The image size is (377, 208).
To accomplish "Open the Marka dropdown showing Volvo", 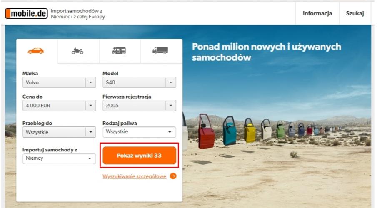I will coord(54,82).
